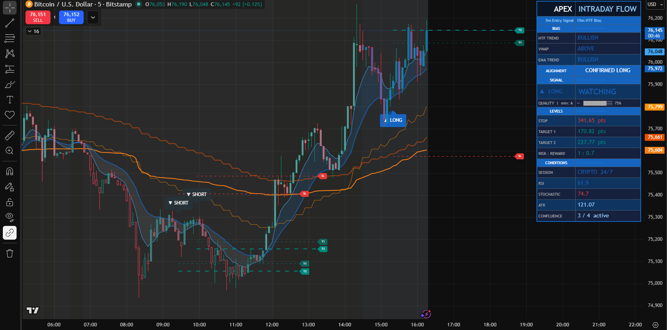Click the 12:00 time axis label
Image resolution: width=667 pixels, height=330 pixels.
tap(272, 325)
